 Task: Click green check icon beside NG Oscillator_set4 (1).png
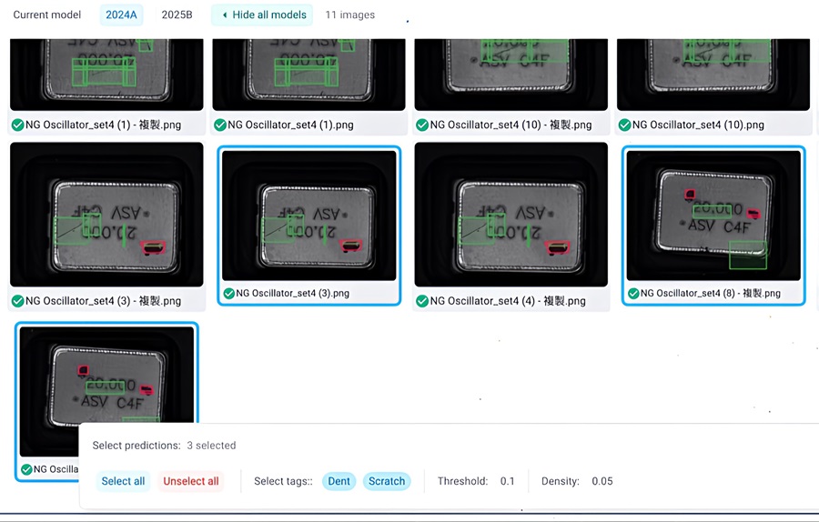tap(219, 125)
